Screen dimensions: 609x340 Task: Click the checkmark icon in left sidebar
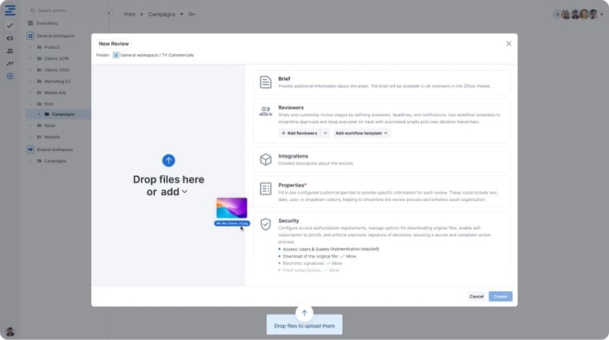tap(10, 26)
